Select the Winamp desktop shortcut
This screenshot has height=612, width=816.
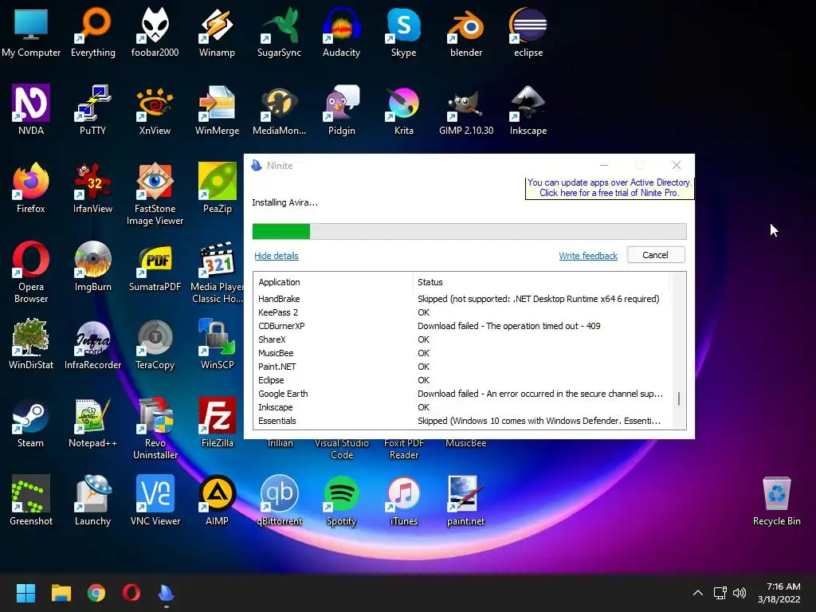[217, 31]
